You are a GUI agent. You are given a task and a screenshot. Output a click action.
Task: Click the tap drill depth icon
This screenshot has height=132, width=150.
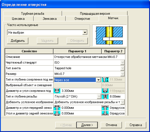(105, 79)
